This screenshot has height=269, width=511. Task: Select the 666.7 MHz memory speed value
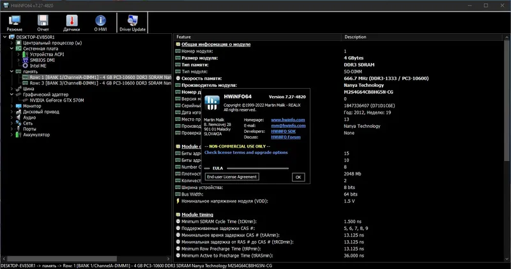(386, 78)
